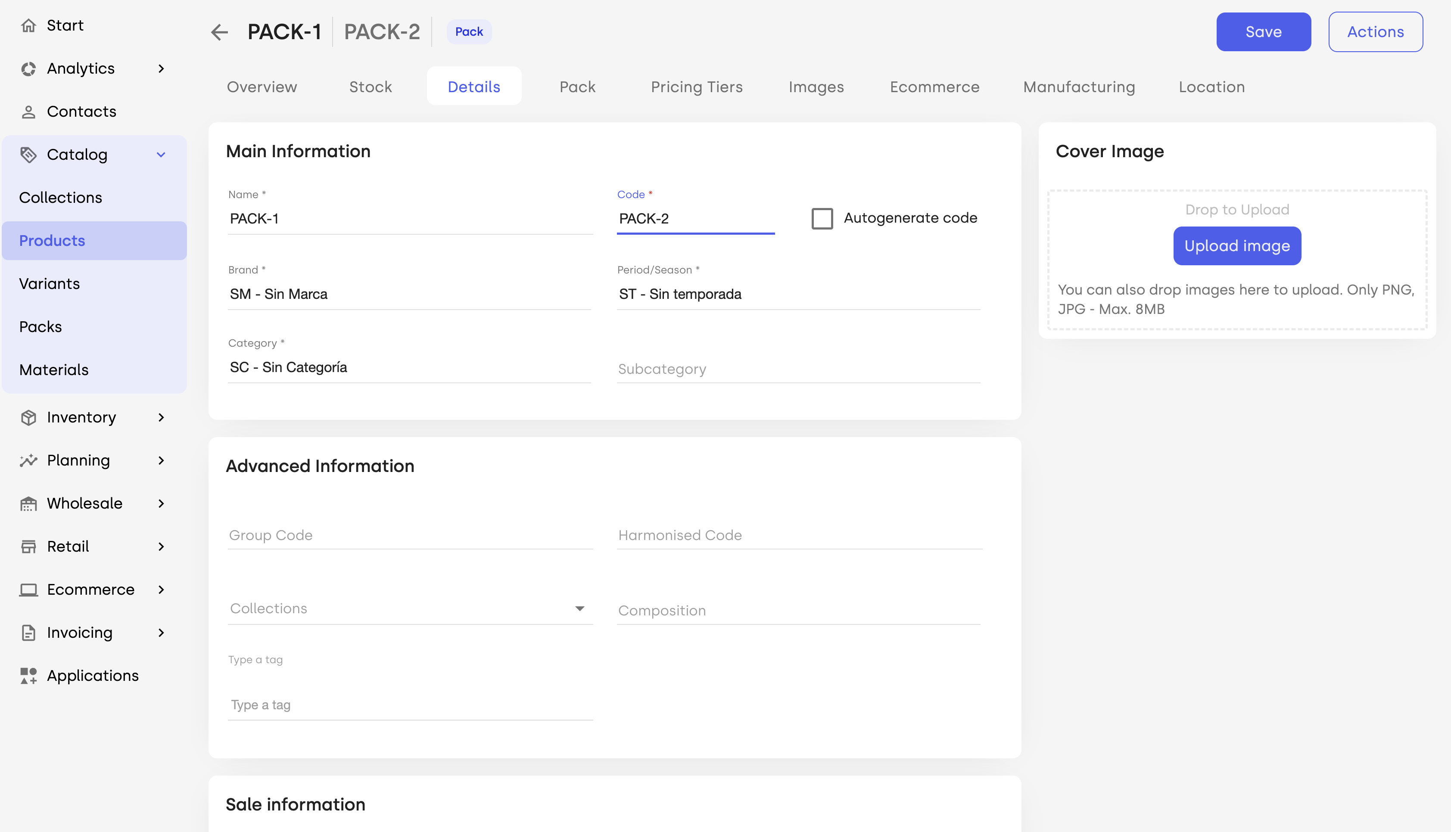Image resolution: width=1451 pixels, height=832 pixels.
Task: Open the Pricing Tiers tab
Action: click(697, 86)
